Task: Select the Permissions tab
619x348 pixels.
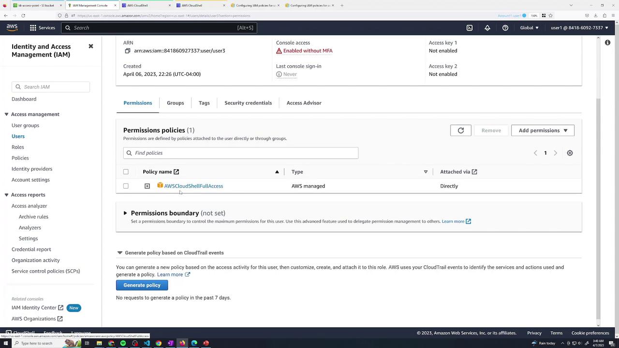Action: (137, 103)
